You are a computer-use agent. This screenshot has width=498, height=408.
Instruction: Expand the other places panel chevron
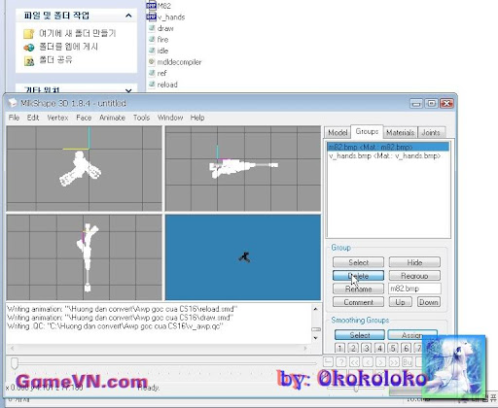[x=128, y=90]
